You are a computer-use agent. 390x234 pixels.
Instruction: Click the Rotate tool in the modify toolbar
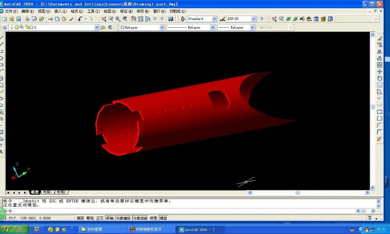pyautogui.click(x=379, y=78)
